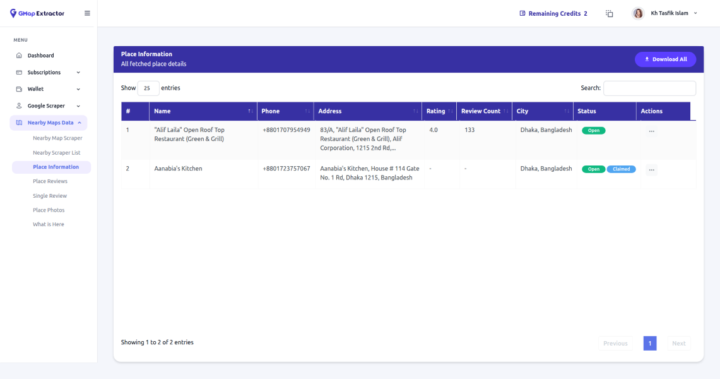This screenshot has height=379, width=720.
Task: Click the Remaining Credits indicator
Action: 553,13
